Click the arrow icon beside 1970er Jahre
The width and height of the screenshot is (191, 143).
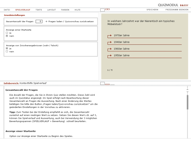click(x=109, y=36)
